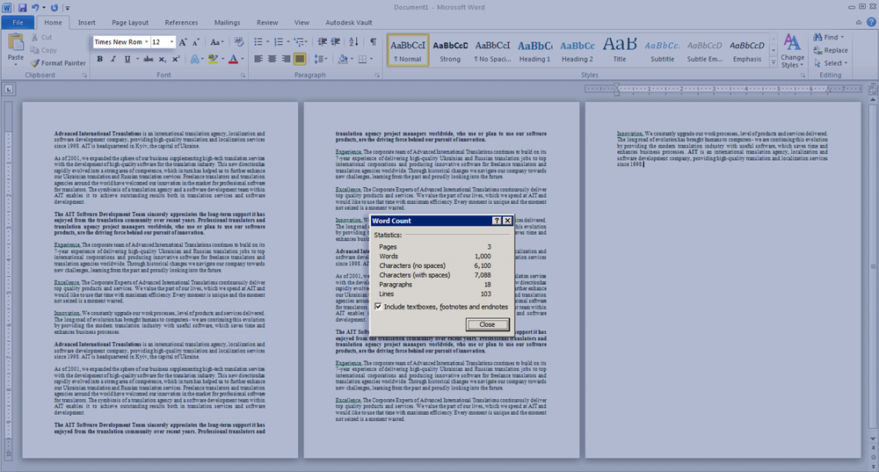Open the font name dropdown

[146, 42]
